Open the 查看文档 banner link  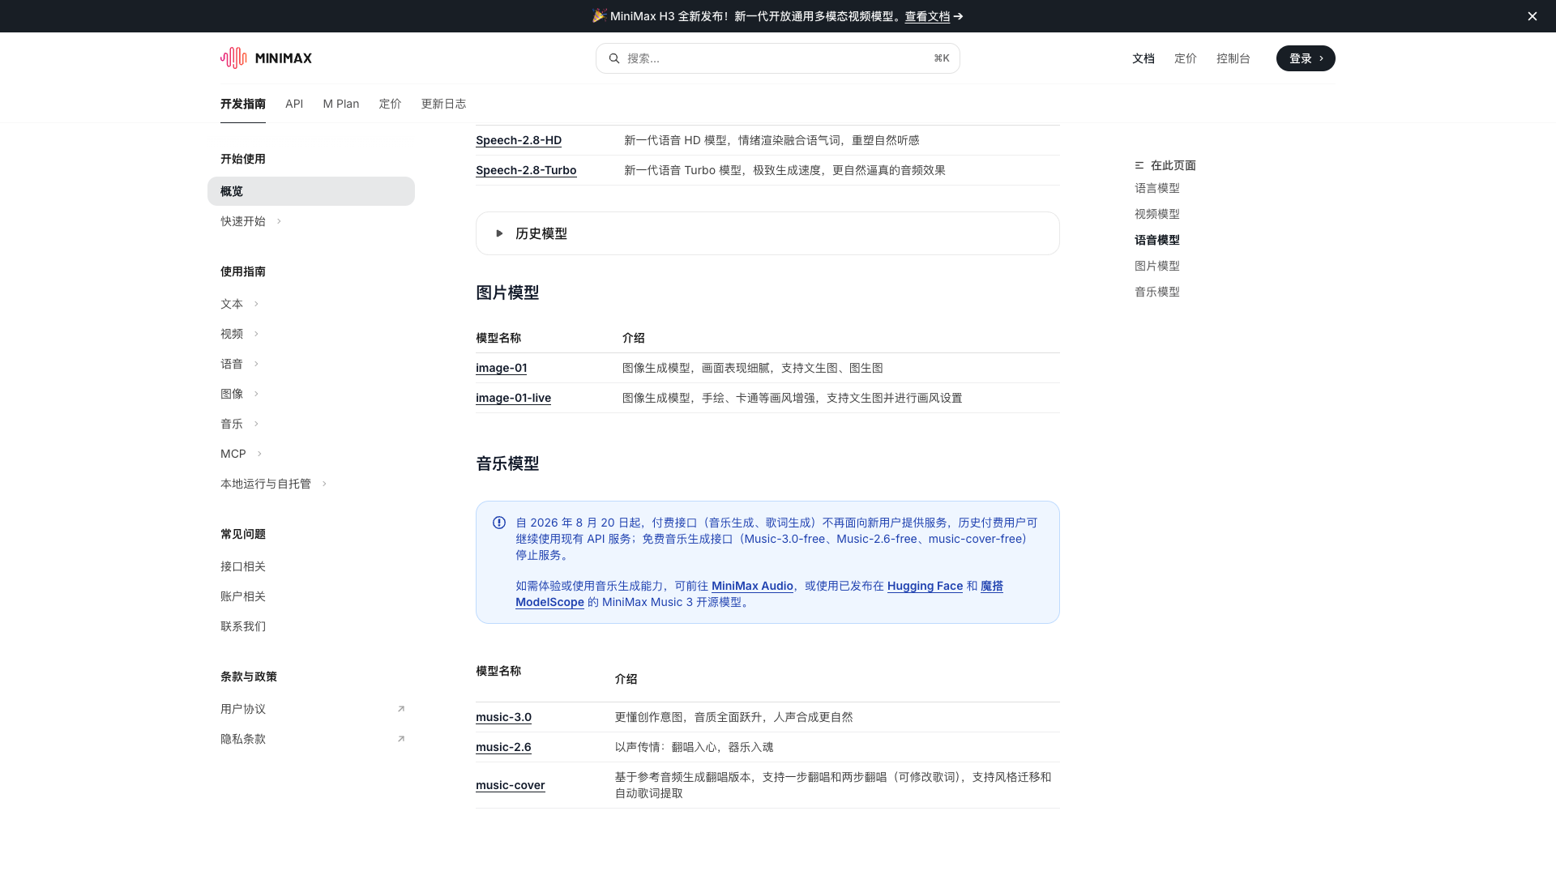click(x=927, y=16)
